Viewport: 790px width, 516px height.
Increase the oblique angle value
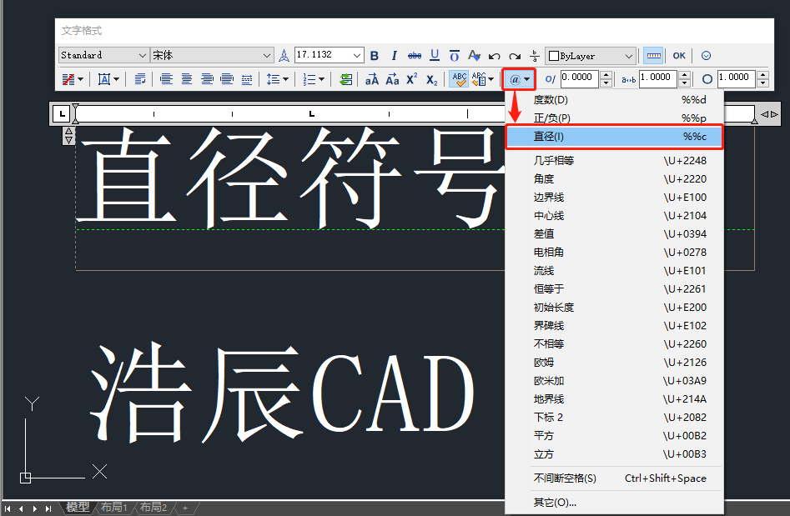tap(606, 74)
